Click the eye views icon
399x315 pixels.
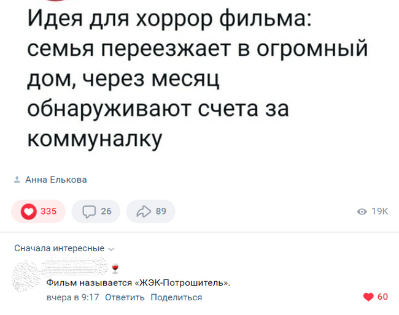tap(362, 211)
